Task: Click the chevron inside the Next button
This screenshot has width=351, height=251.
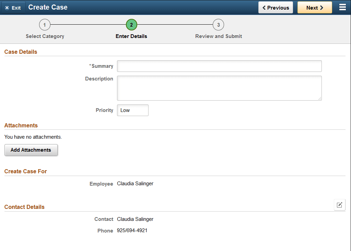Action: (322, 7)
